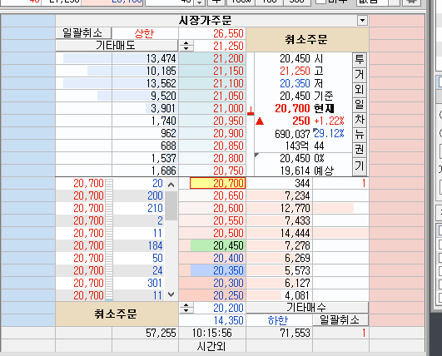Image resolution: width=442 pixels, height=356 pixels.
Task: Click the 시장가주문 header
Action: click(206, 21)
